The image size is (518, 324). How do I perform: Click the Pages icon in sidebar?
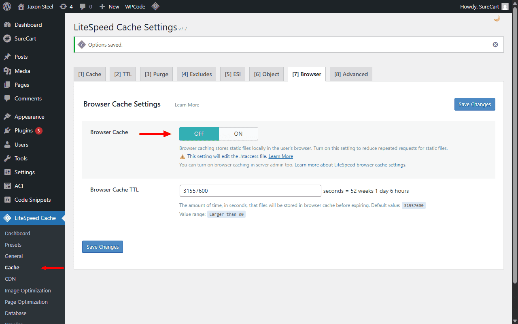(x=7, y=85)
